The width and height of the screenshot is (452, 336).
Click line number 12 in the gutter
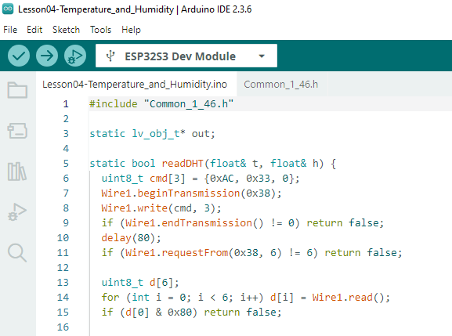click(x=63, y=267)
